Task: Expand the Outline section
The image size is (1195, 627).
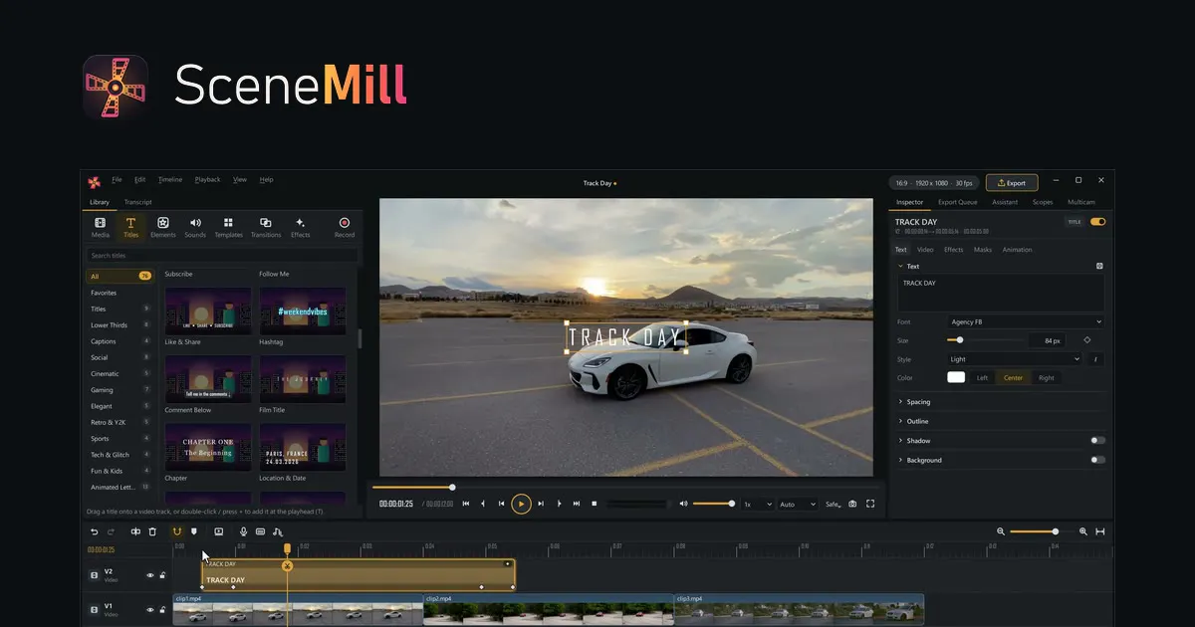Action: tap(1001, 421)
